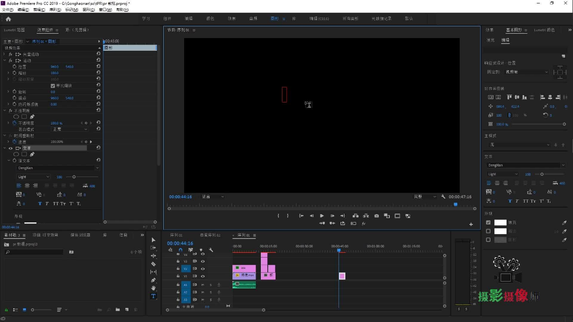Open the 编辑(E) menu
Screen dimensions: 573x322
click(x=23, y=10)
